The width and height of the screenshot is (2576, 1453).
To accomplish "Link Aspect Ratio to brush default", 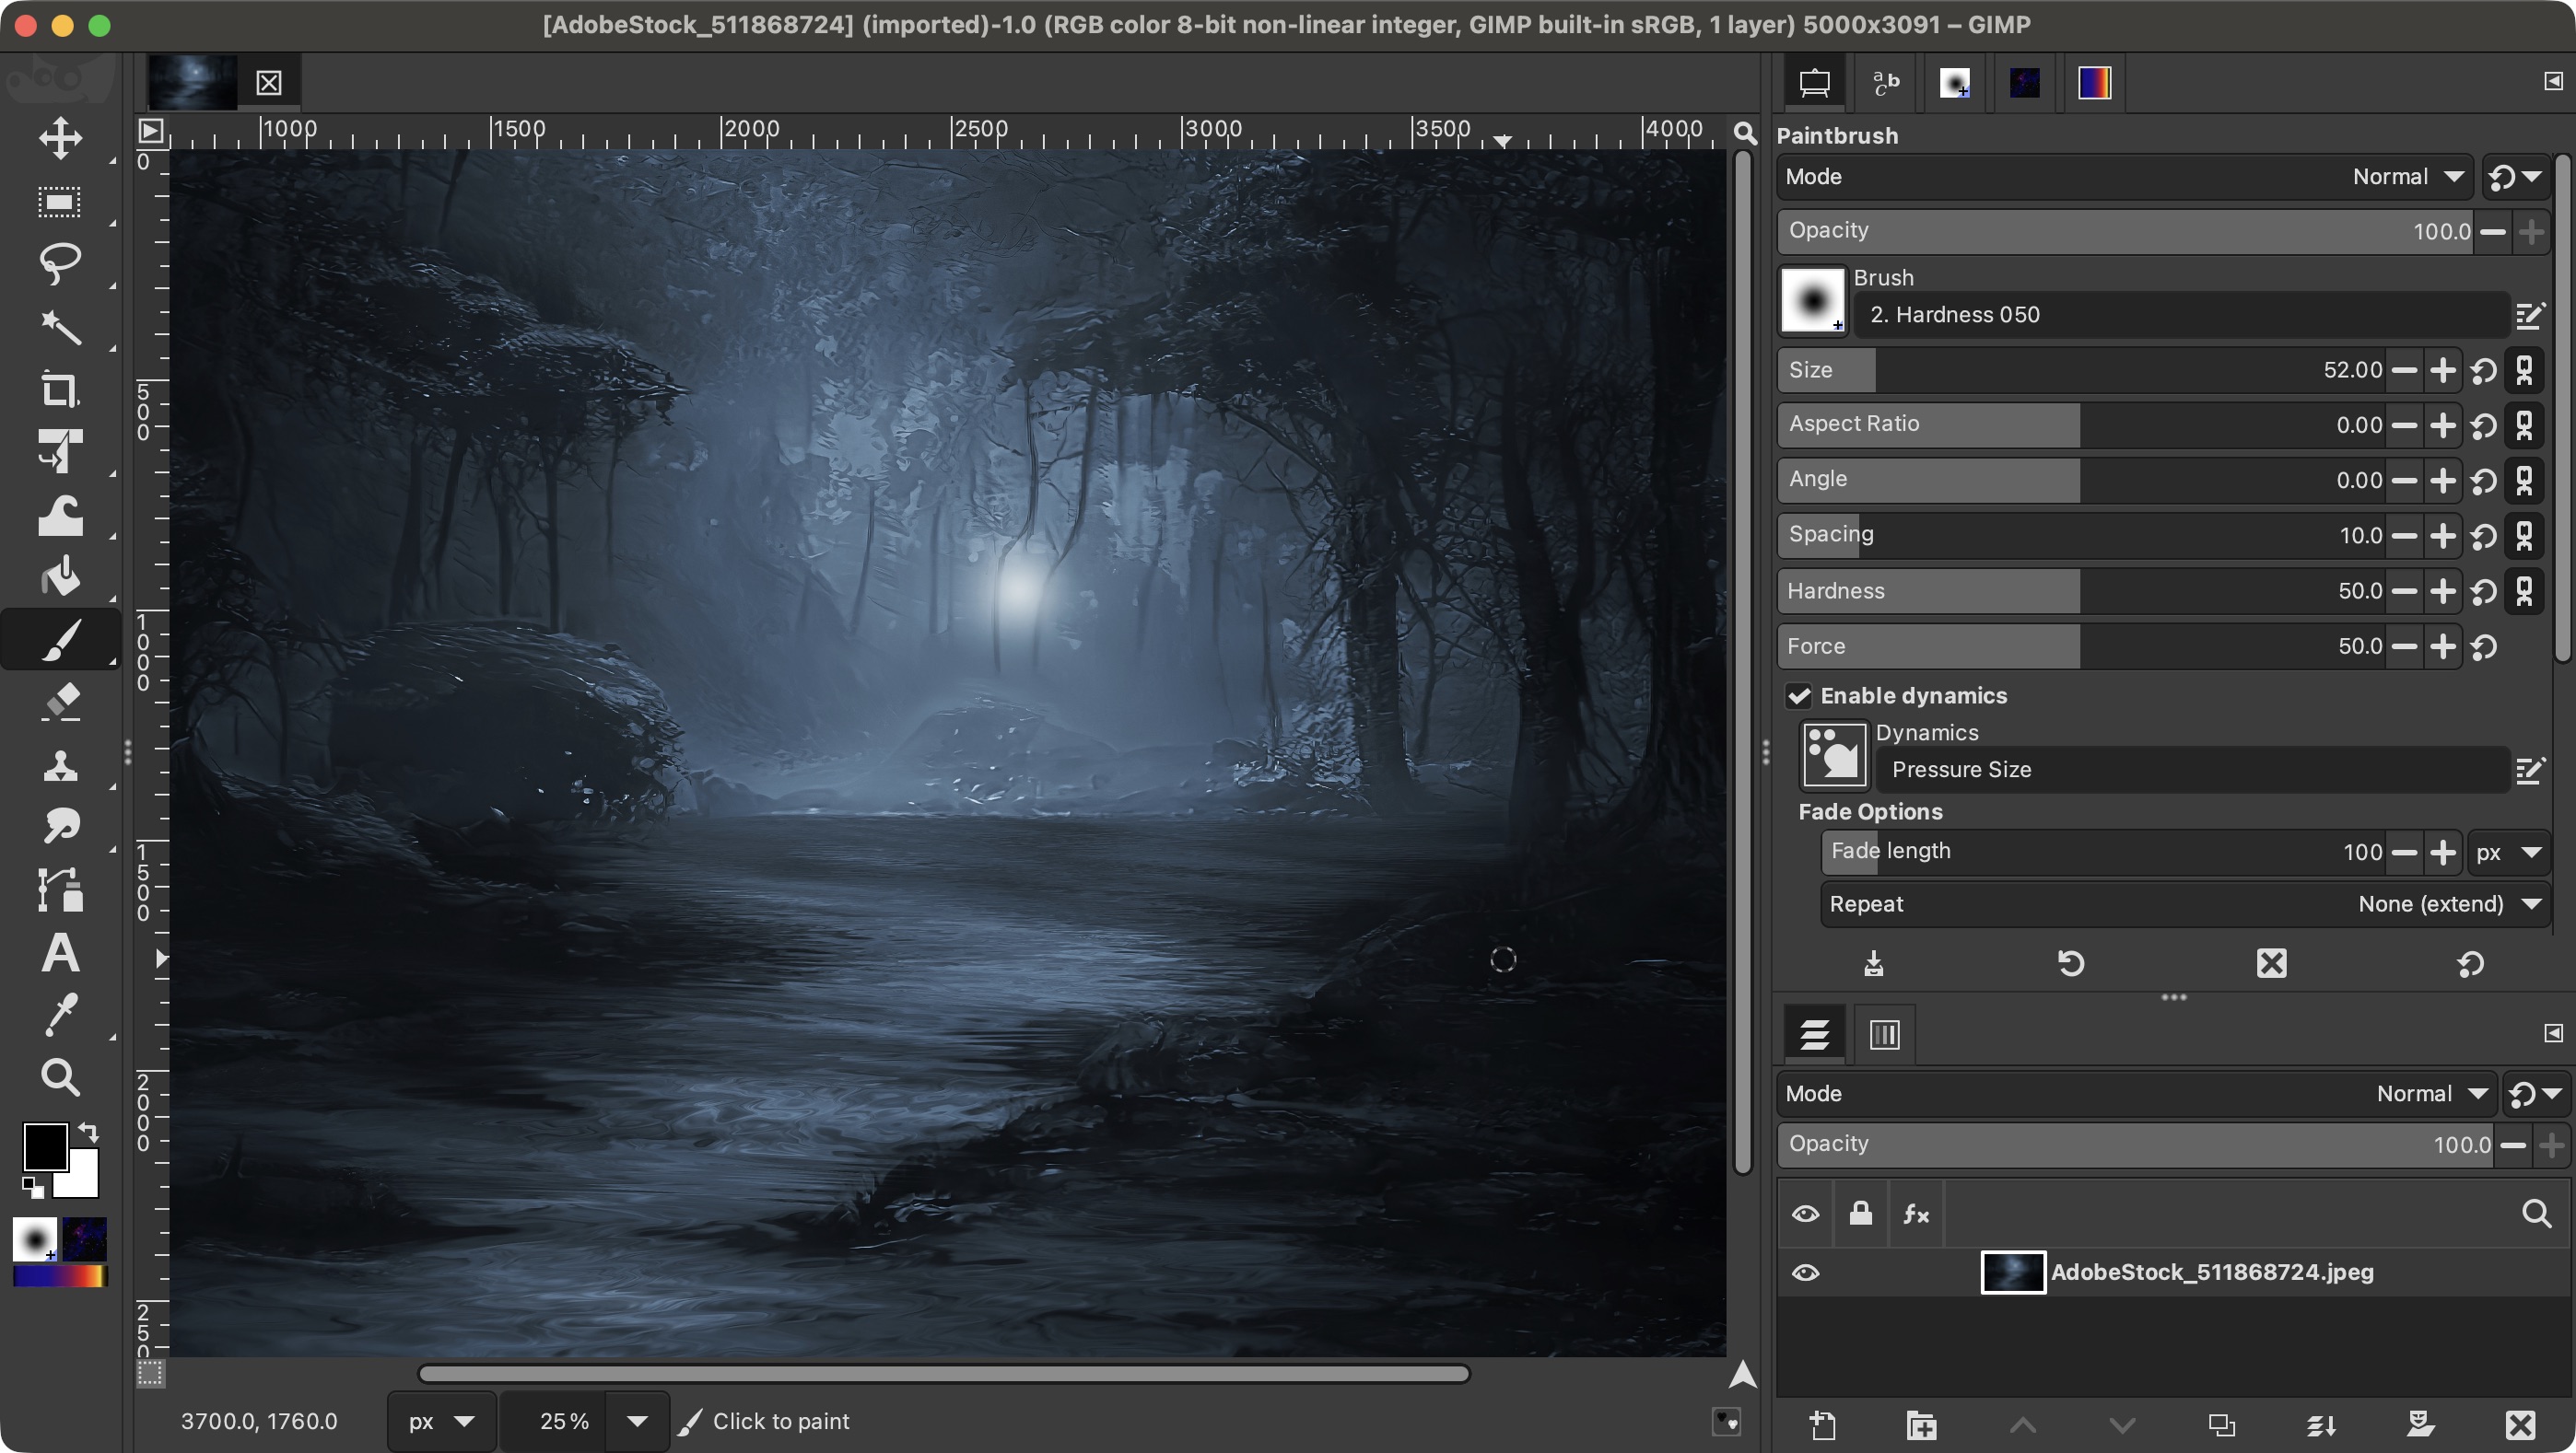I will [2524, 425].
